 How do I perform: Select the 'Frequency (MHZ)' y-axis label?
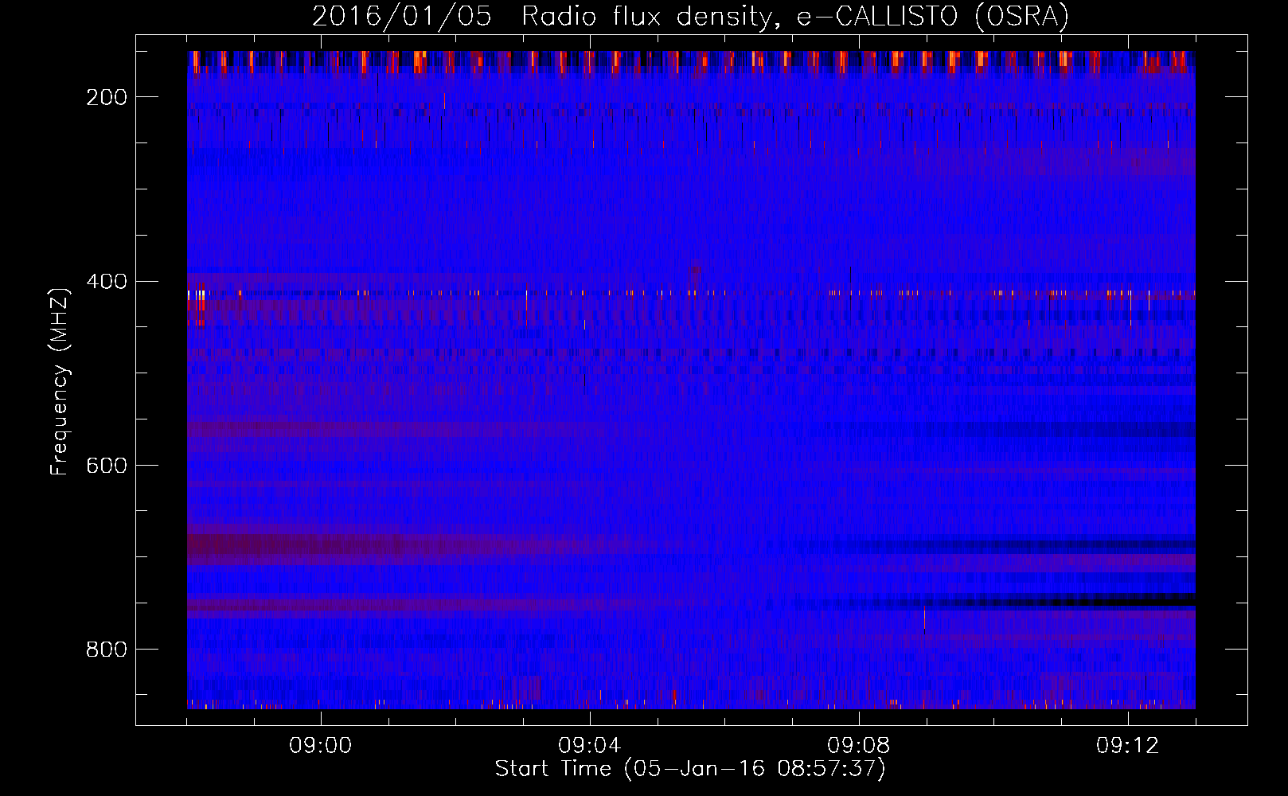(x=60, y=380)
